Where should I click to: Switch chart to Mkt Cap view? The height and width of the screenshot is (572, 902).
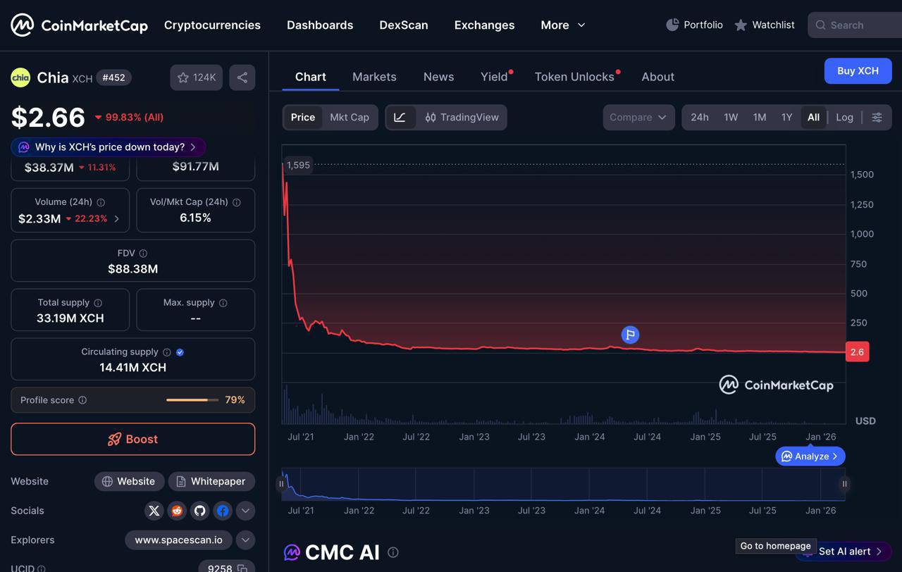click(x=350, y=118)
